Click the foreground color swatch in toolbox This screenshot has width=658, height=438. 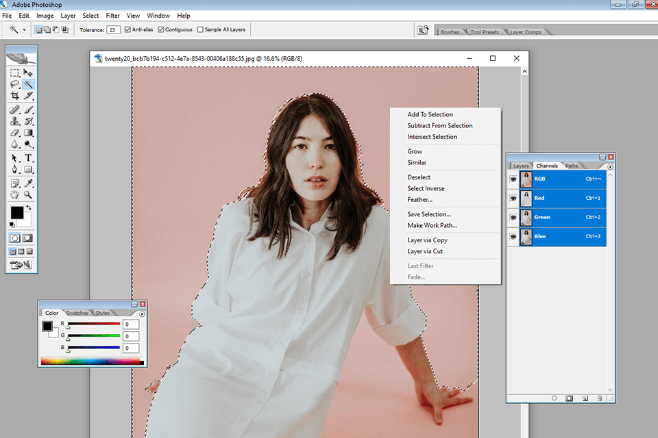[x=16, y=213]
